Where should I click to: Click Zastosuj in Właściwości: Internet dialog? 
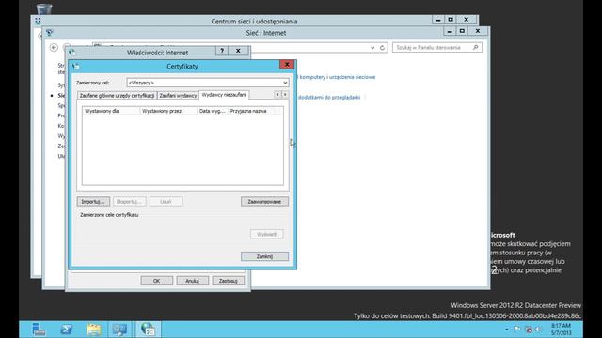click(x=228, y=281)
